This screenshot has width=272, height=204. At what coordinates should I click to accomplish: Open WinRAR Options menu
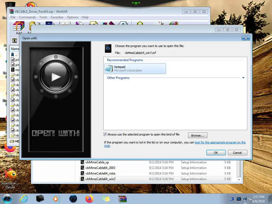pos(73,17)
